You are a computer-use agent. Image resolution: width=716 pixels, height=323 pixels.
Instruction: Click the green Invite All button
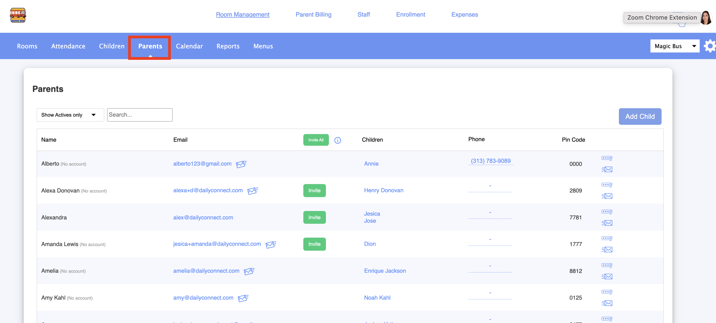pos(316,140)
